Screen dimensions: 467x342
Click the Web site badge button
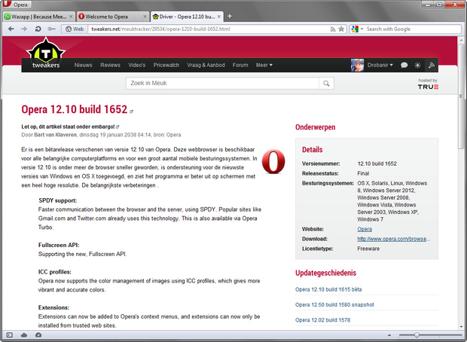tap(75, 29)
